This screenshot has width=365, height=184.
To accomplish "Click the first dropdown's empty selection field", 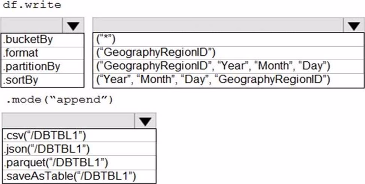I will click(32, 25).
